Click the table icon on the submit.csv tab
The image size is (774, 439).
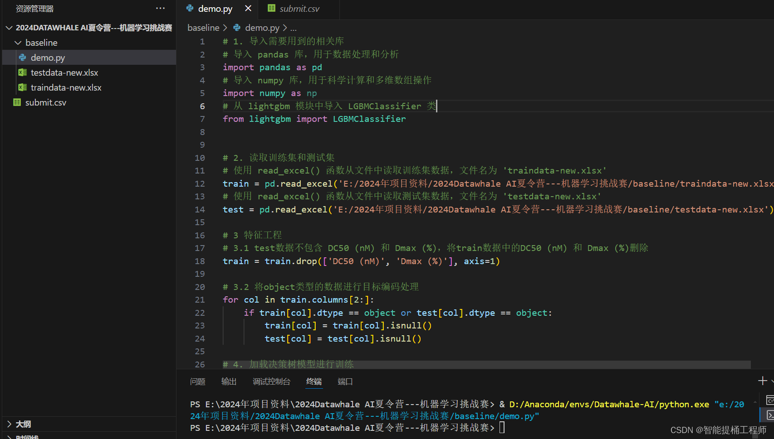271,8
